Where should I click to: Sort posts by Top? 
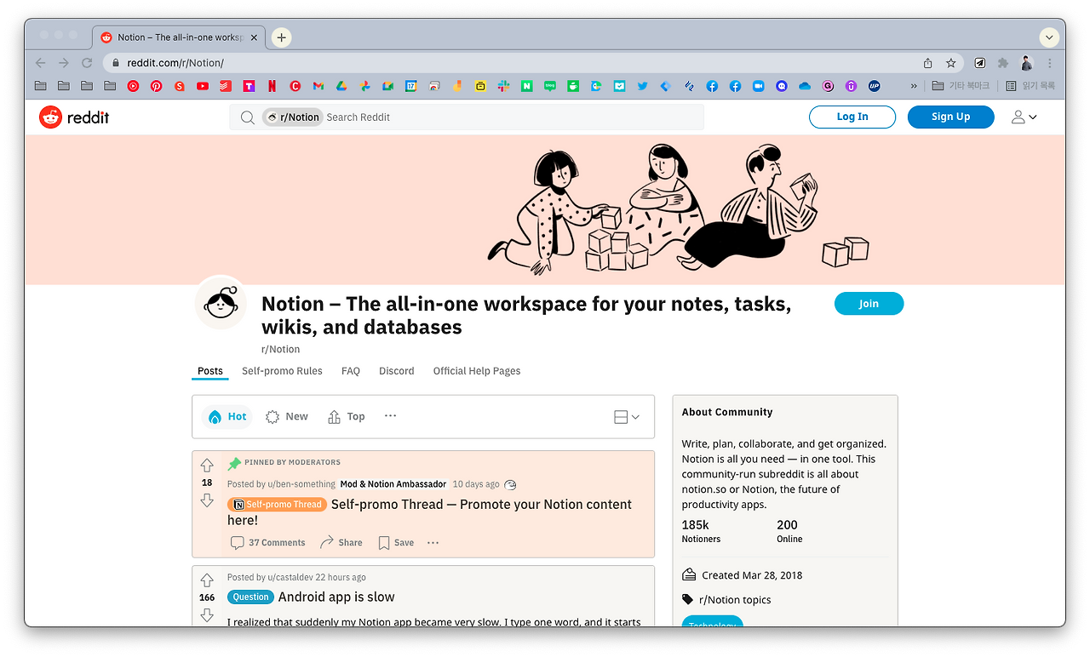(347, 417)
